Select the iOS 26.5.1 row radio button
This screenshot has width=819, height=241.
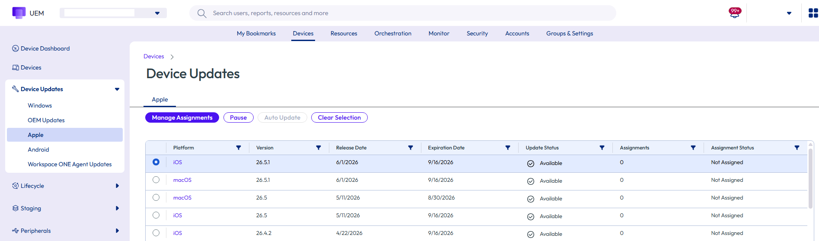[156, 162]
